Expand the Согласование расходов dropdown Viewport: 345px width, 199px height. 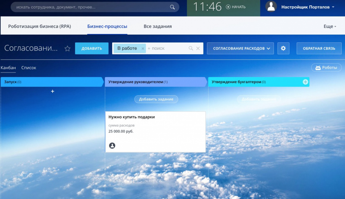tap(239, 48)
